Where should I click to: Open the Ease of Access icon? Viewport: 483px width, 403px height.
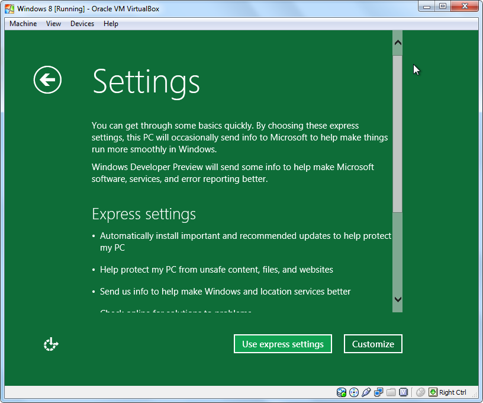point(51,344)
